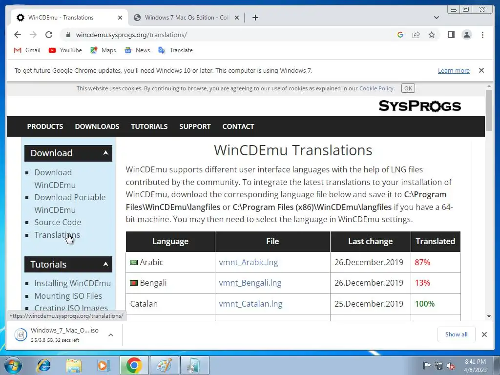The width and height of the screenshot is (500, 375).
Task: Download vmnt_Catalan.lng file
Action: coord(250,304)
